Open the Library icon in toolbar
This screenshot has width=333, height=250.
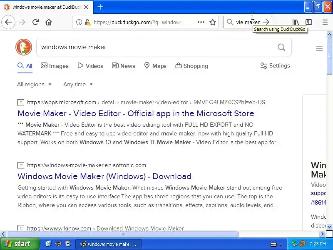(296, 22)
